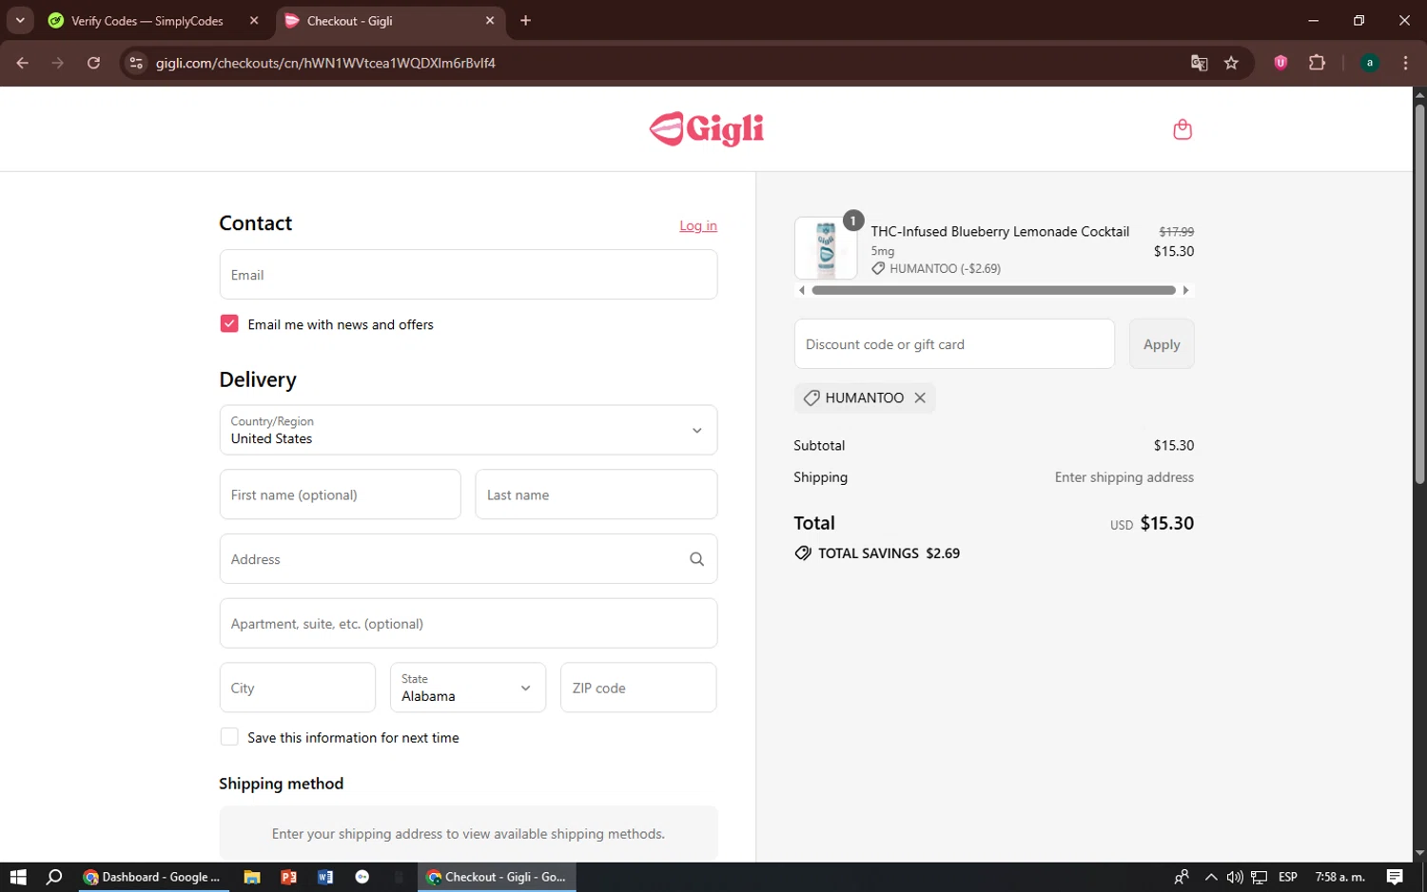Focus the Discount code or gift card field
This screenshot has width=1427, height=892.
954,344
